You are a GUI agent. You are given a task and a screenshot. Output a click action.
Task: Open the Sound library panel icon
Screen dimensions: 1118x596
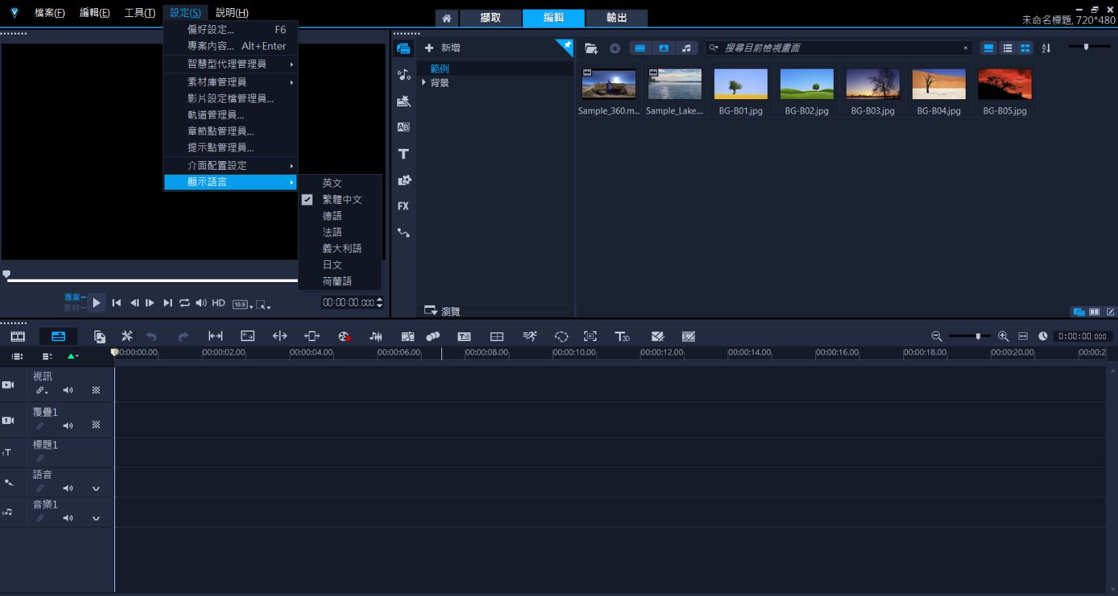click(x=403, y=75)
